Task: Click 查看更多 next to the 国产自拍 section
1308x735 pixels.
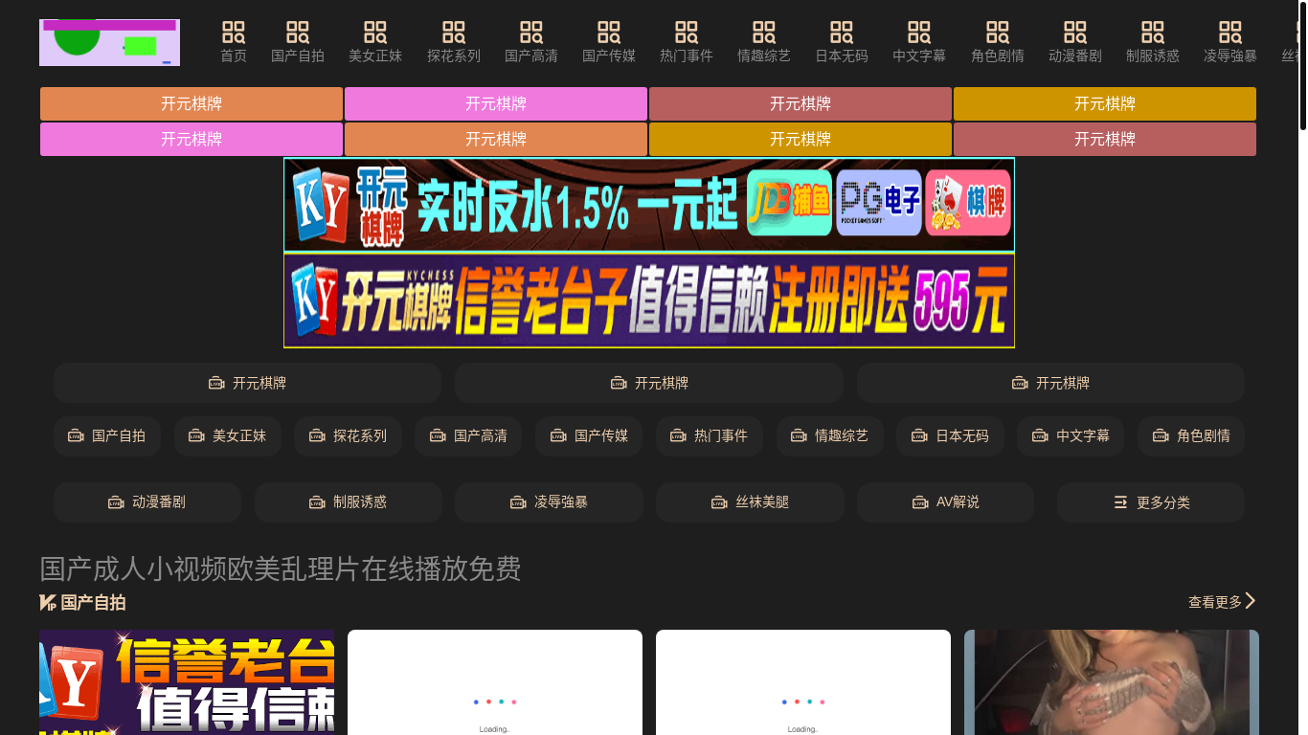Action: coord(1222,602)
